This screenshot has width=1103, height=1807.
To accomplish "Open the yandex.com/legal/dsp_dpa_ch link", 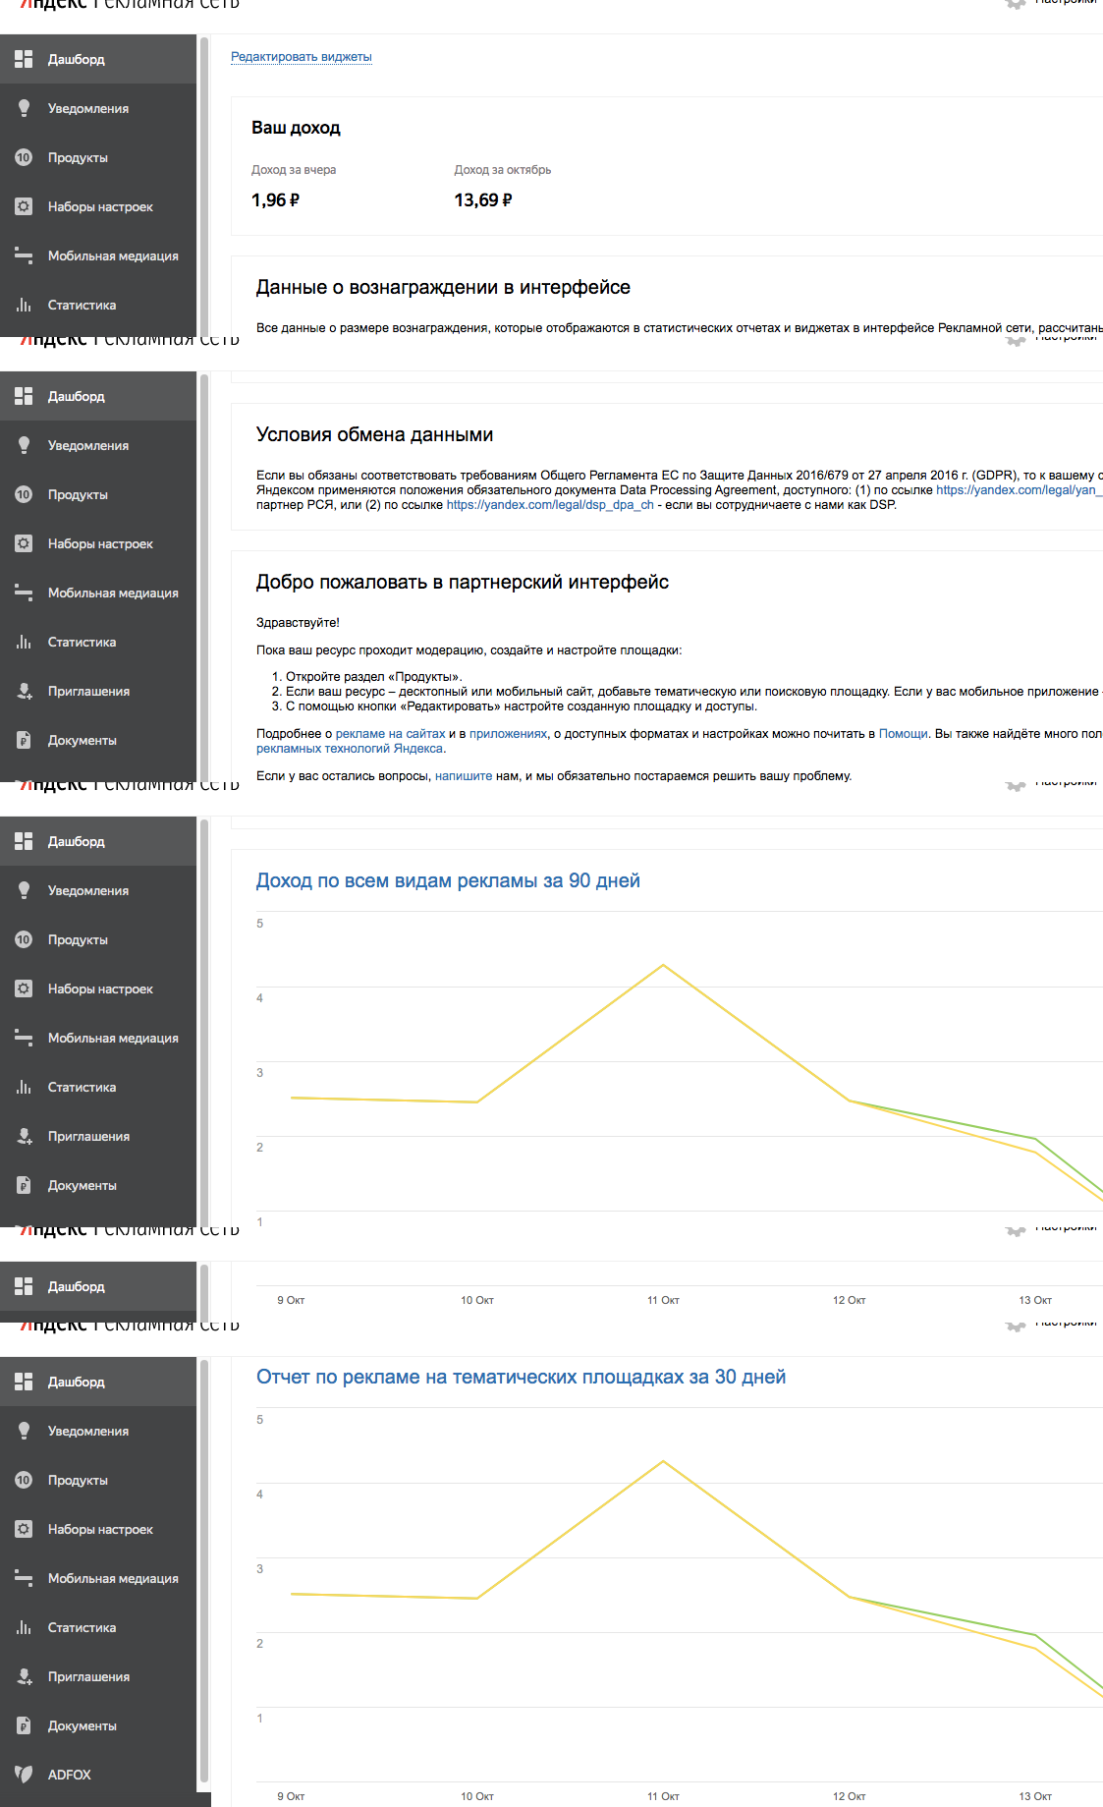I will point(550,505).
